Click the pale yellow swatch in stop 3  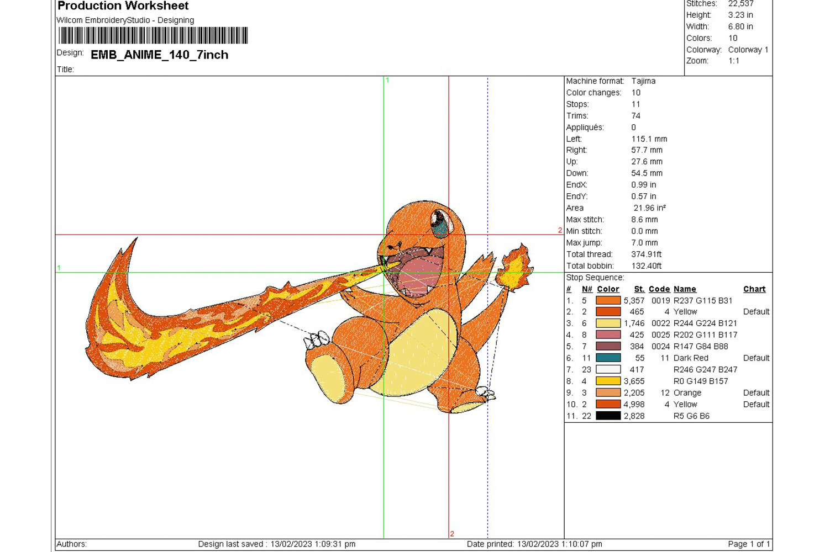click(608, 323)
